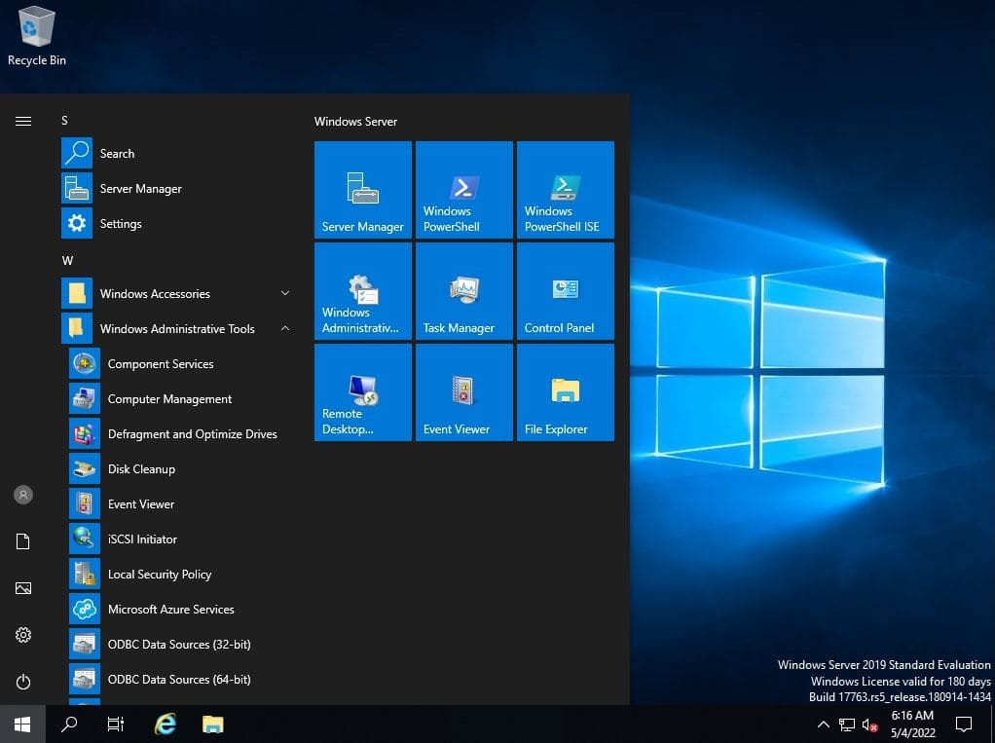
Task: Launch Windows PowerShell tile
Action: pos(463,190)
